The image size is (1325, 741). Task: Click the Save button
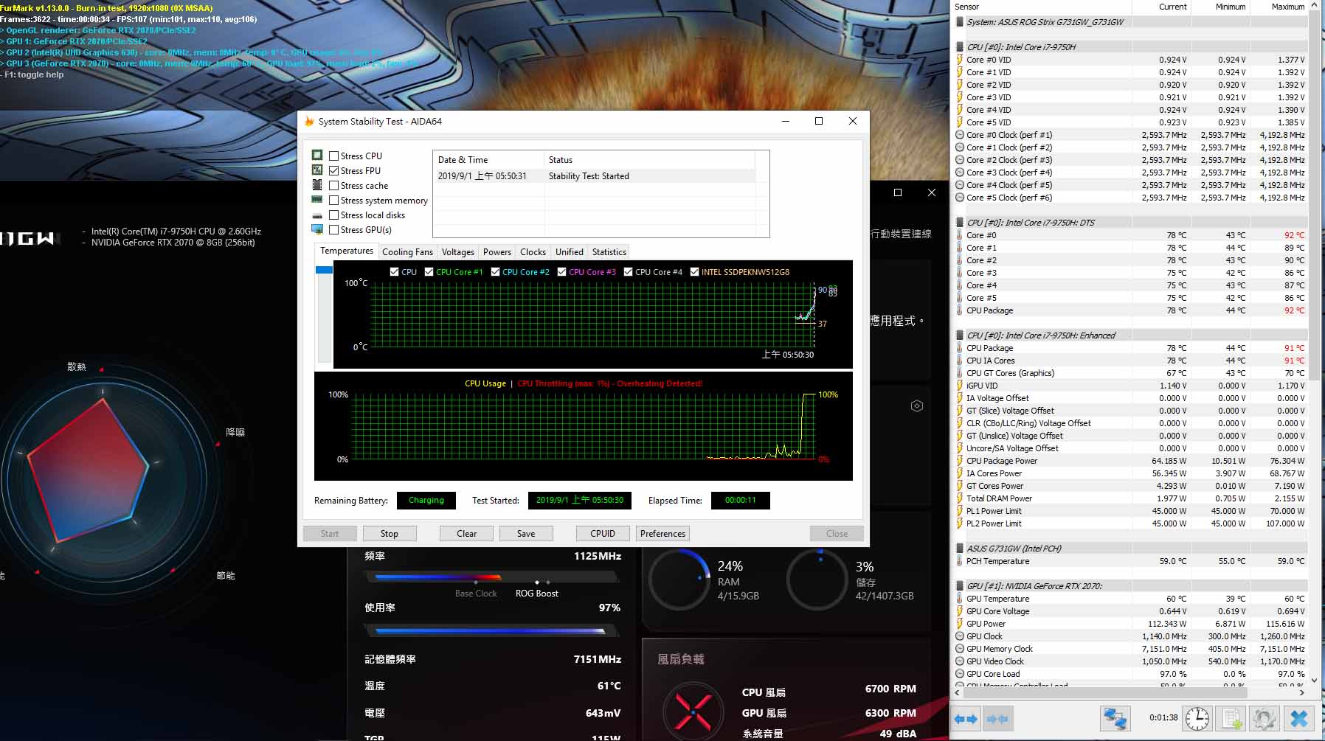tap(526, 533)
